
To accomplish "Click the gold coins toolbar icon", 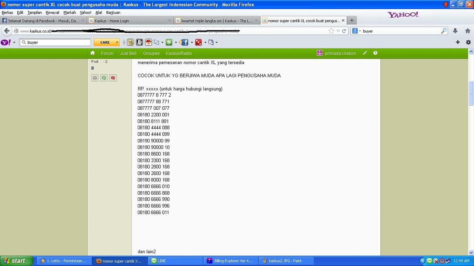I will coord(130,42).
